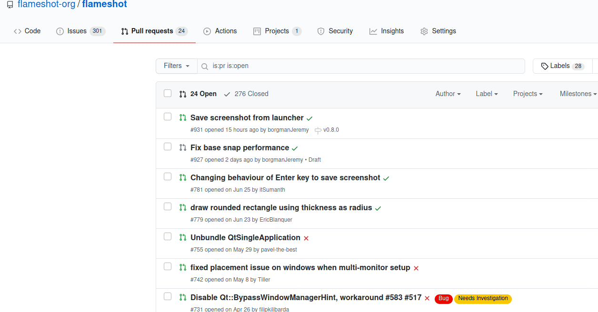The width and height of the screenshot is (598, 312).
Task: Click green check status on Changing behaviour of Enter key
Action: point(386,178)
